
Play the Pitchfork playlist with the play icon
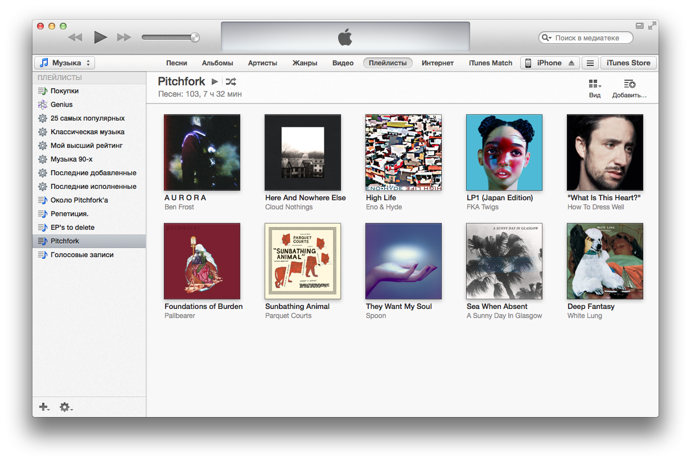pos(215,81)
